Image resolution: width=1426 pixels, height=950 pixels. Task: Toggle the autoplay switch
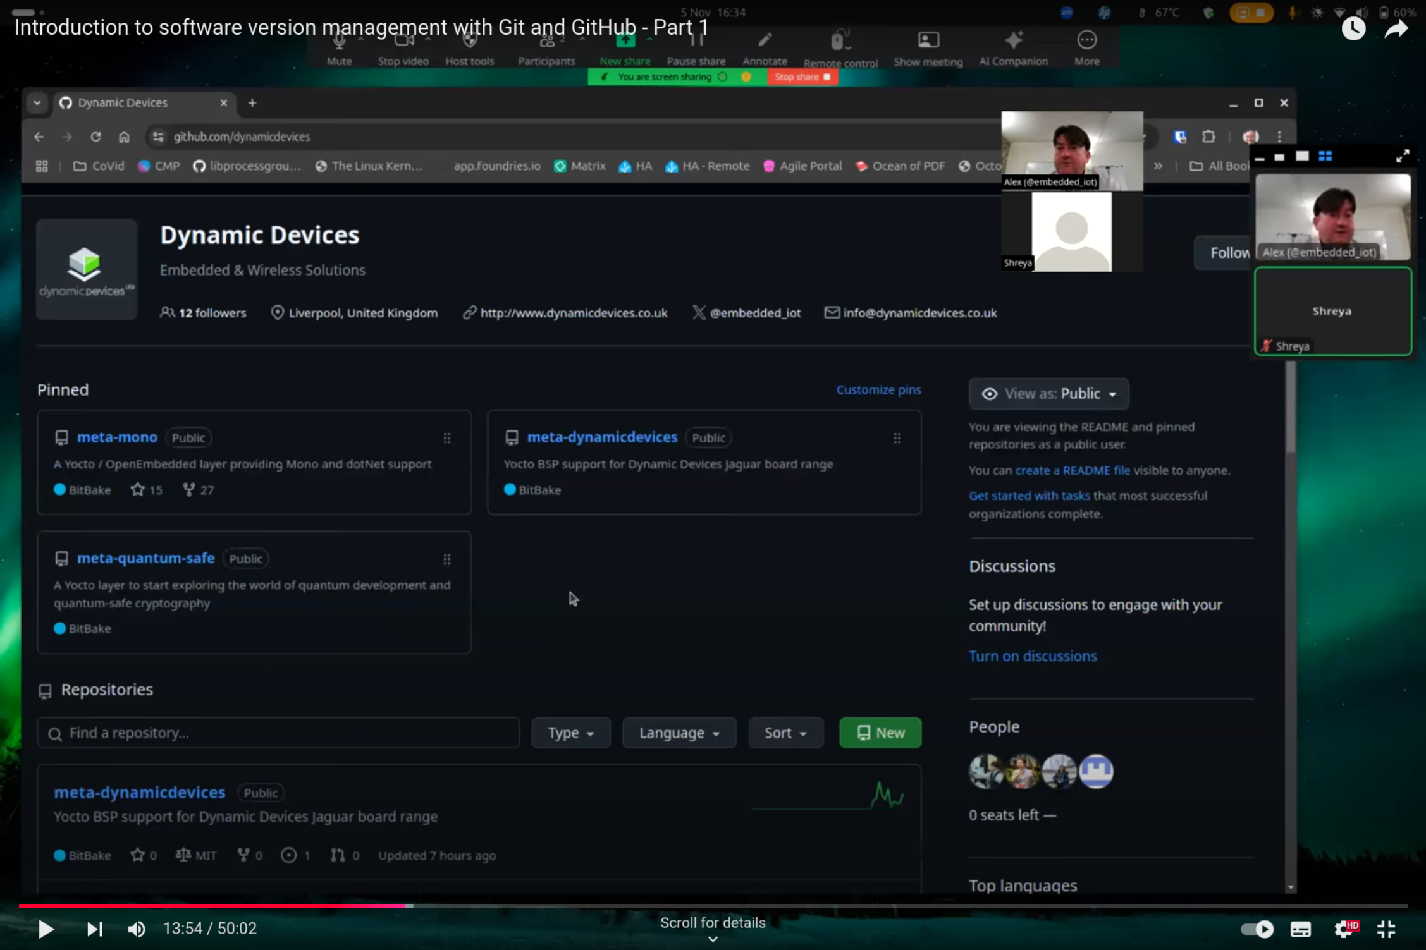(x=1257, y=929)
